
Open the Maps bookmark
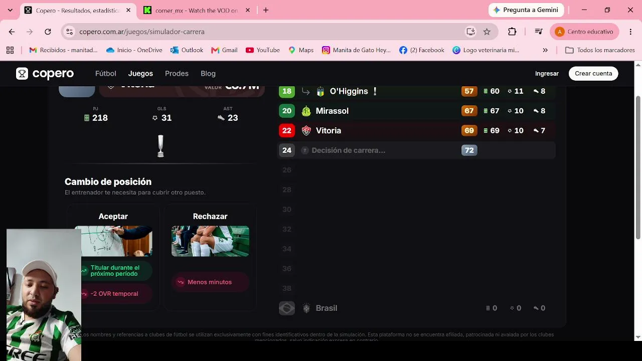pos(301,50)
